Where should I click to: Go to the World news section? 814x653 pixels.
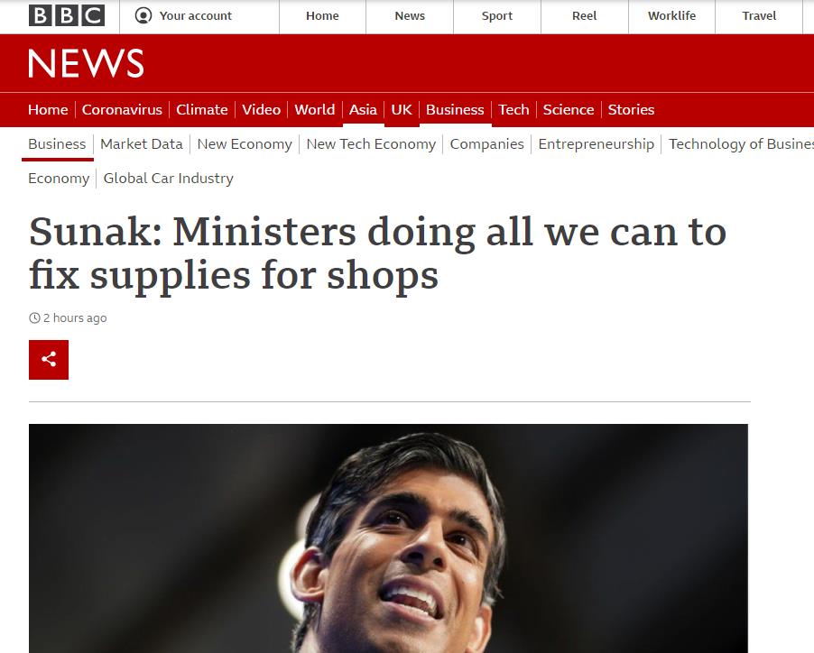click(x=315, y=109)
